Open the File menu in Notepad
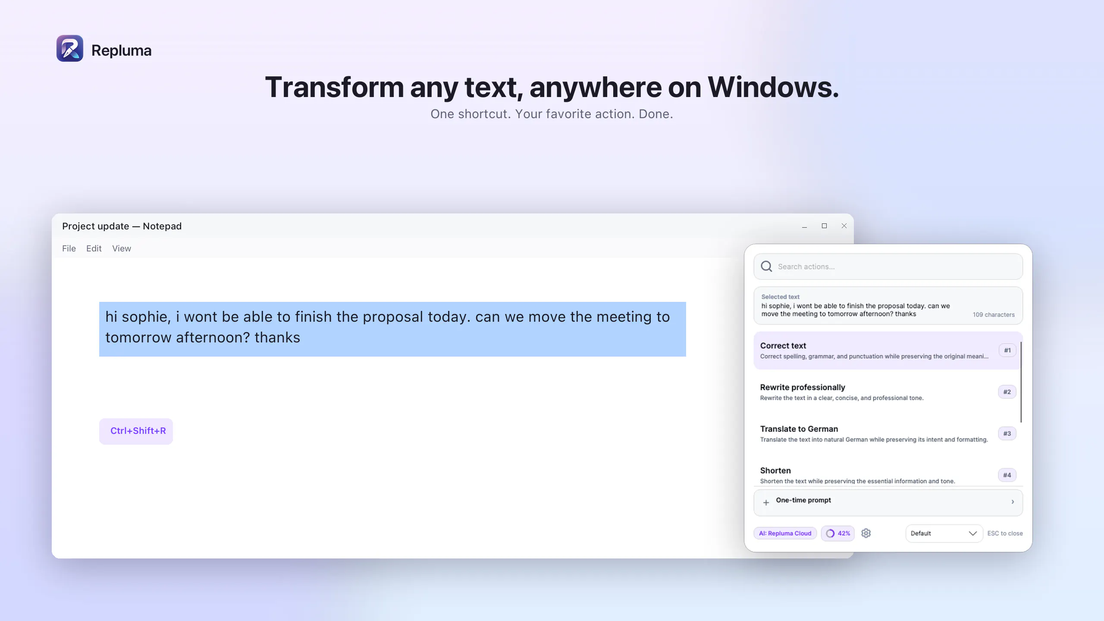 (x=69, y=249)
